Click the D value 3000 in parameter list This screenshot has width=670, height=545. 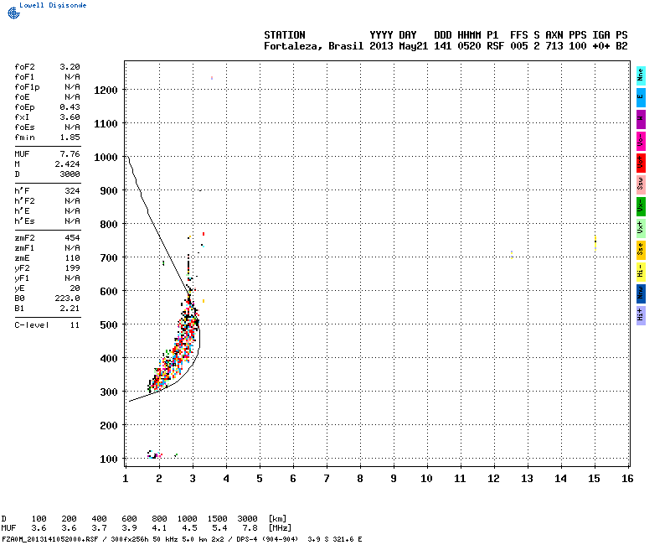point(70,174)
